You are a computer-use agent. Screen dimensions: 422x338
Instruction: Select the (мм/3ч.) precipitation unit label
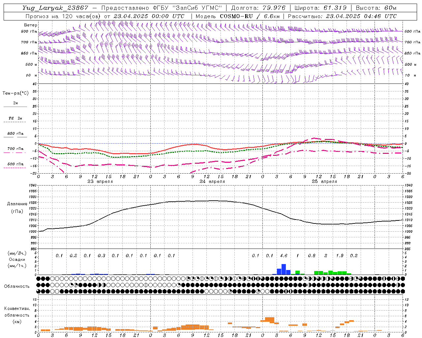pos(17,253)
